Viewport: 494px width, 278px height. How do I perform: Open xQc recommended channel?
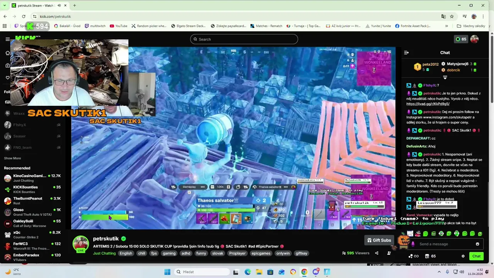(32, 235)
